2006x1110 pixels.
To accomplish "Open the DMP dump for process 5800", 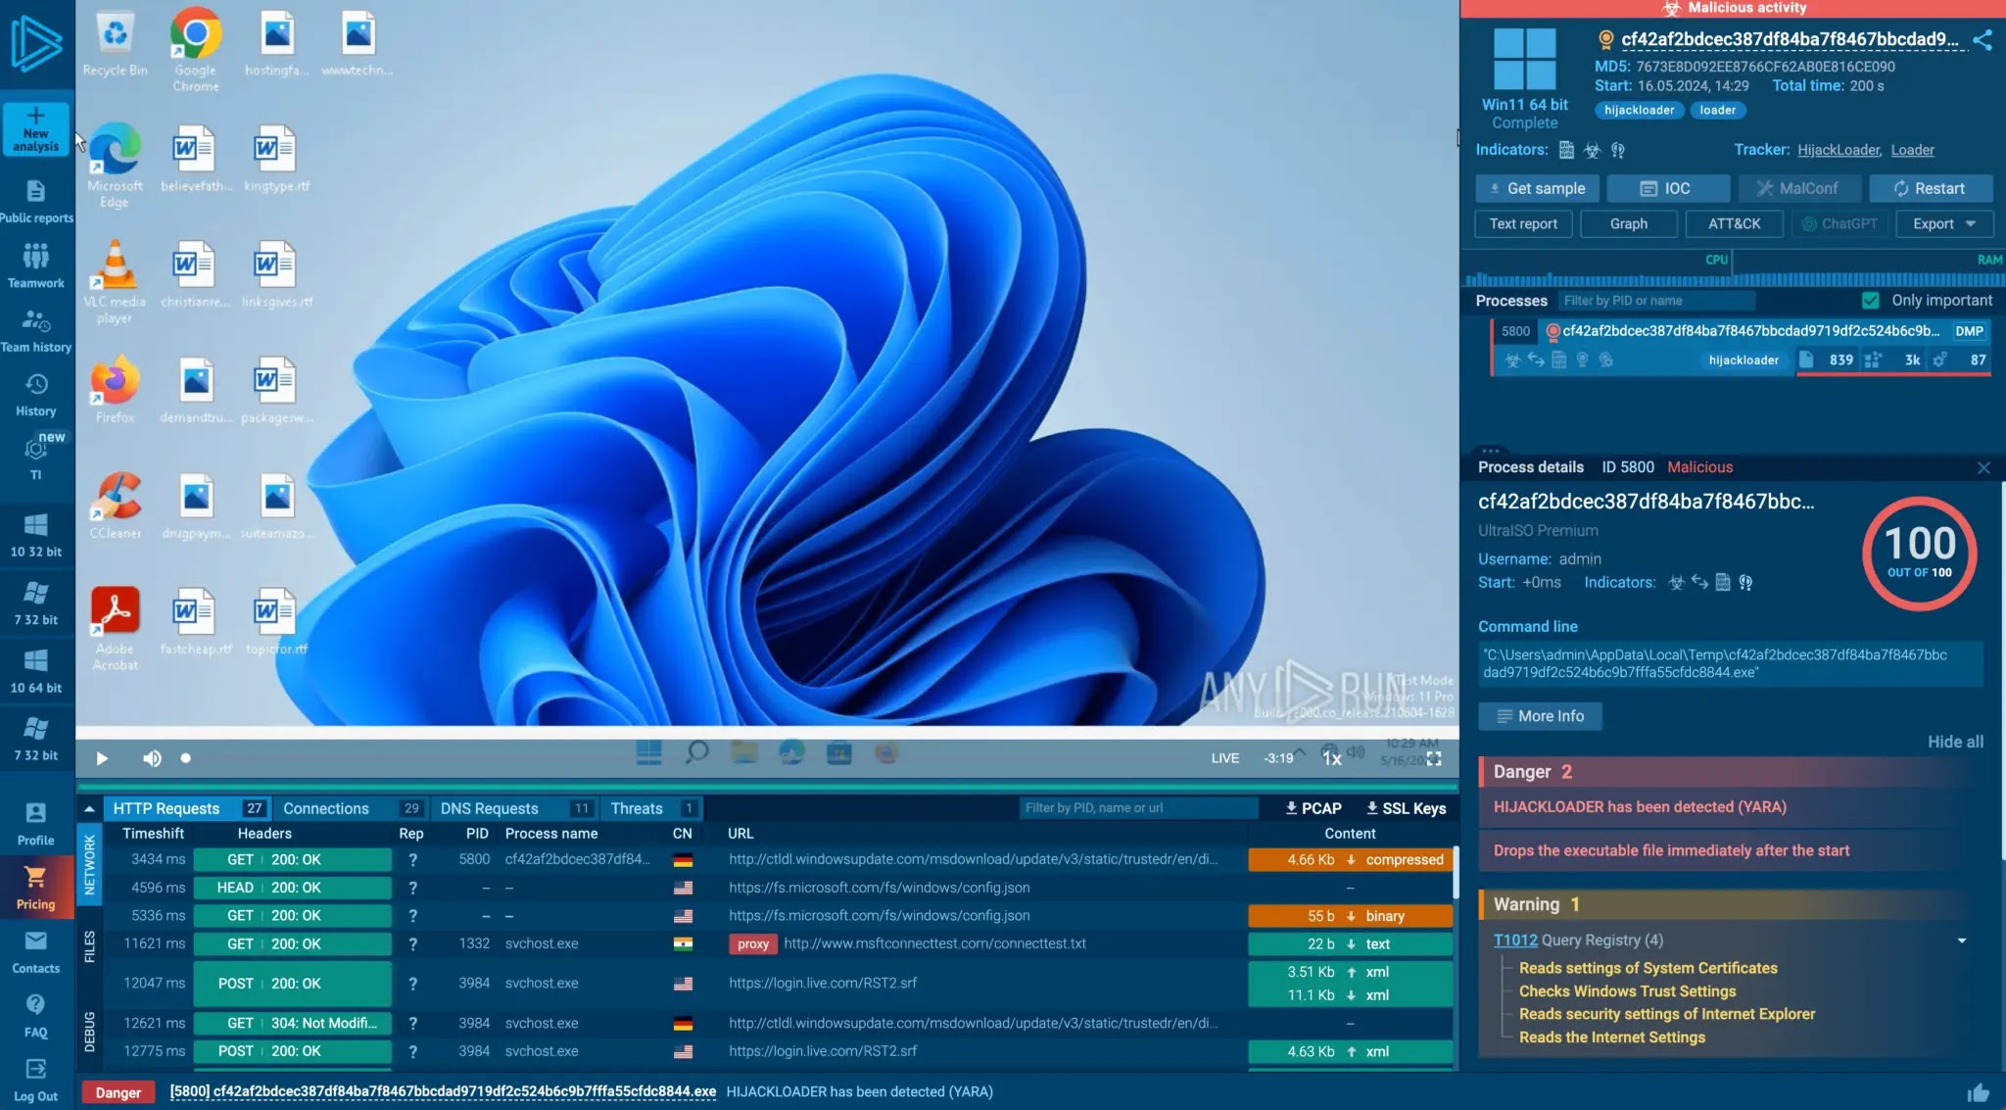I will tap(1970, 331).
